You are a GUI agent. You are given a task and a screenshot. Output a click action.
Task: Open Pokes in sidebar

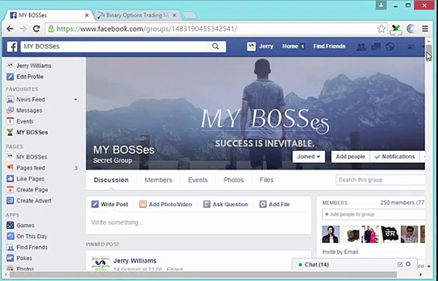(x=24, y=258)
